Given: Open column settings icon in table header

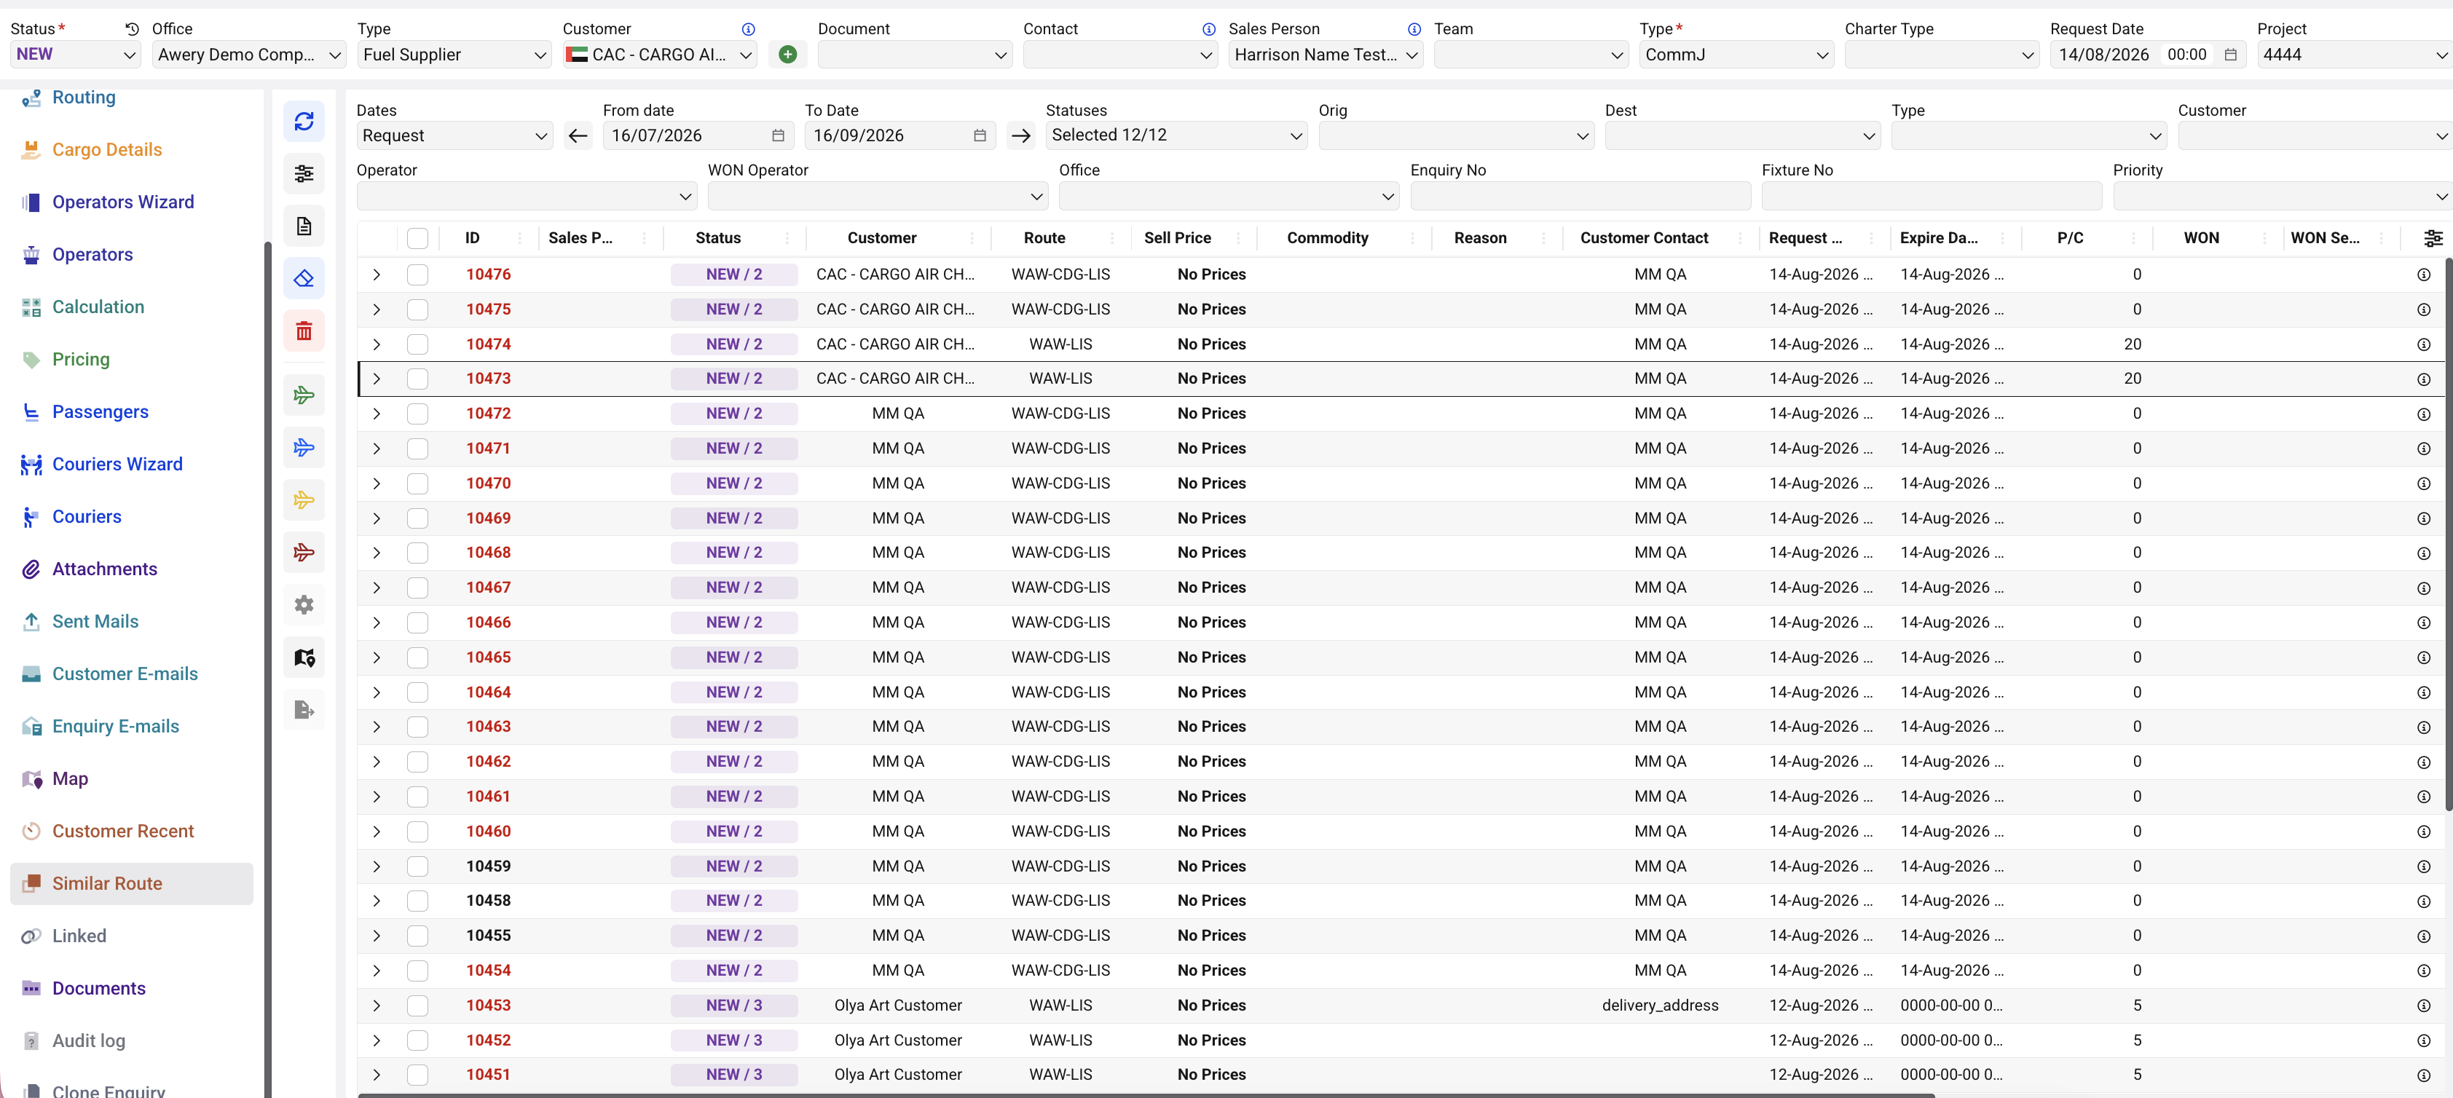Looking at the screenshot, I should coord(2433,238).
